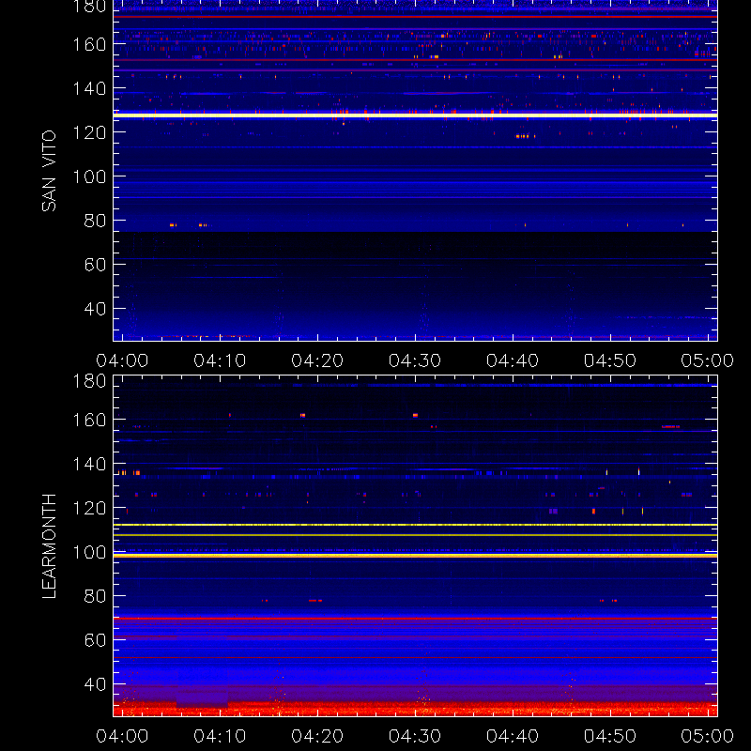Screen dimensions: 751x751
Task: Click the 04:20 time label under Learmonth plot
Action: [317, 736]
